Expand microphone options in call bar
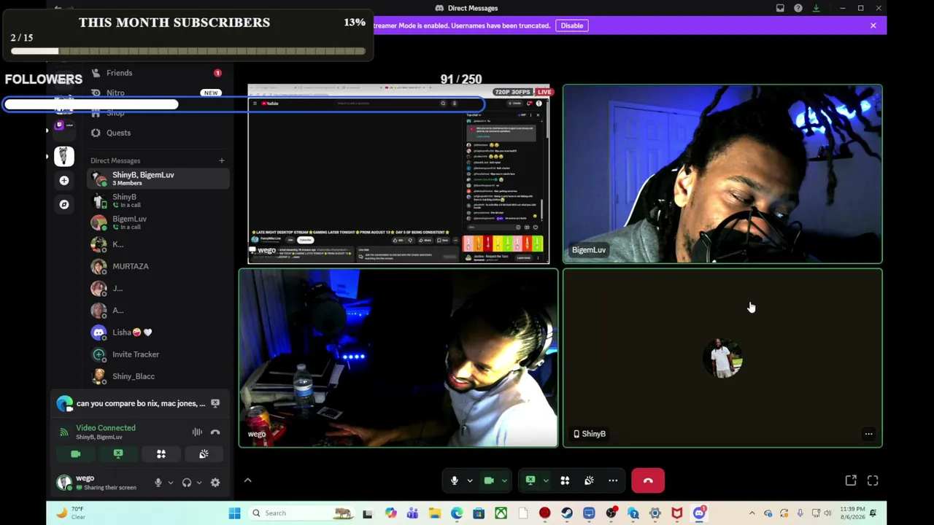Image resolution: width=934 pixels, height=525 pixels. click(x=470, y=481)
